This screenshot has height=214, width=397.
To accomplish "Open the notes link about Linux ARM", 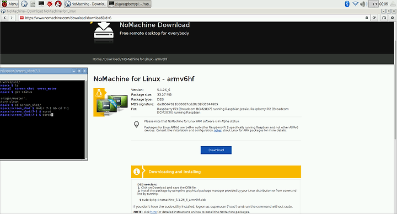I will point(217,130).
